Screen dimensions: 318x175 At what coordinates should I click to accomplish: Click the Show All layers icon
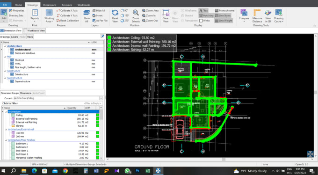pyautogui.click(x=87, y=13)
